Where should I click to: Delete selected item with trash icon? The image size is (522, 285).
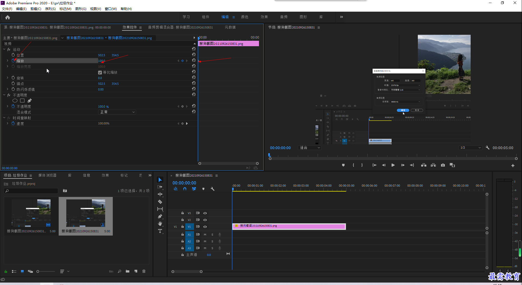pyautogui.click(x=144, y=271)
